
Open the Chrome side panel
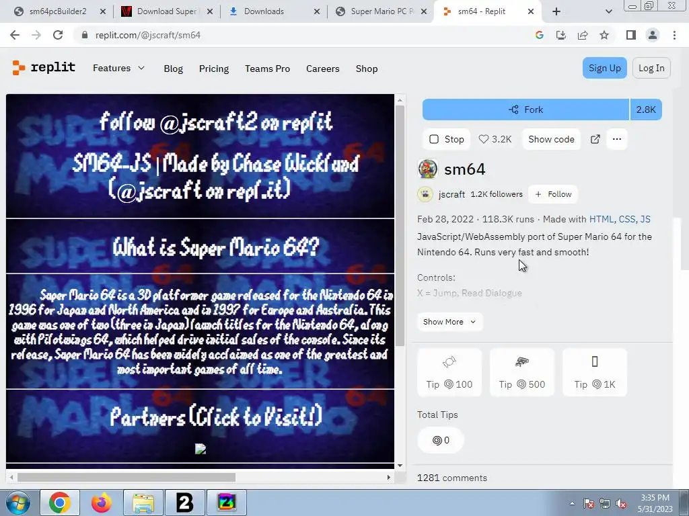(631, 35)
